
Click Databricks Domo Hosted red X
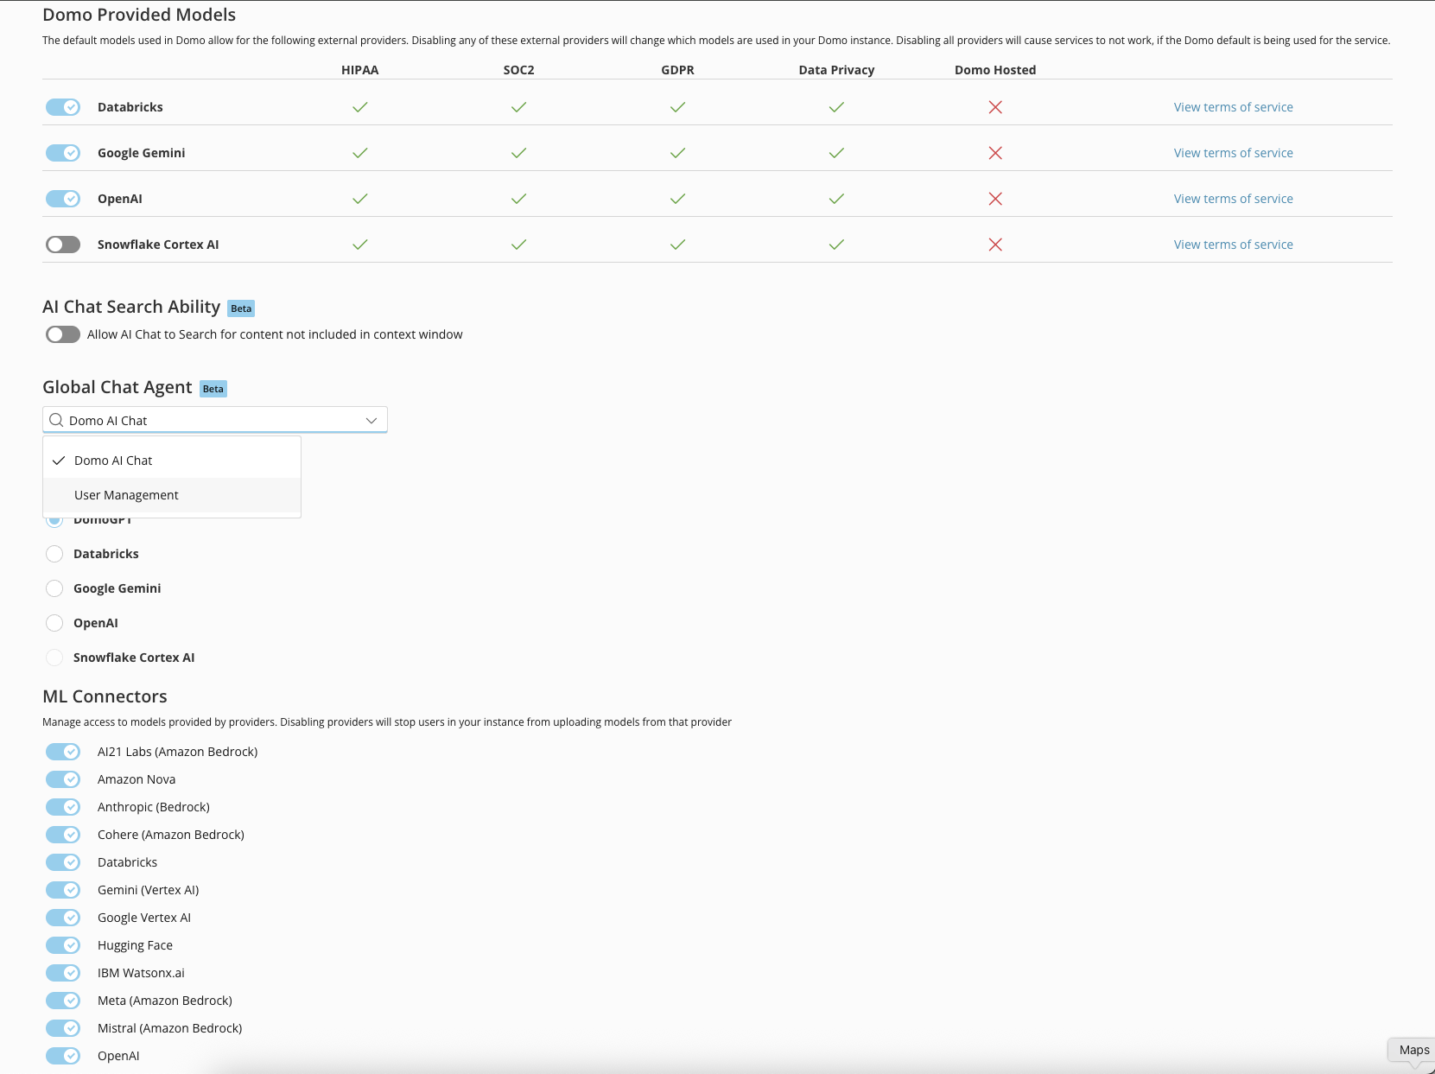995,107
